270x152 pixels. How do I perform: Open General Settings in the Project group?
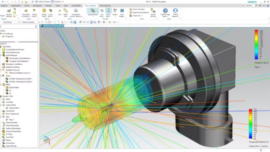tap(9, 13)
